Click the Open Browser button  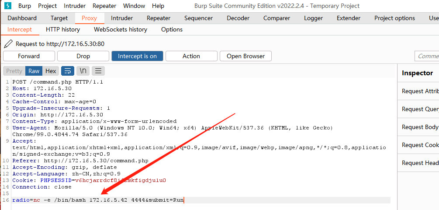point(245,56)
